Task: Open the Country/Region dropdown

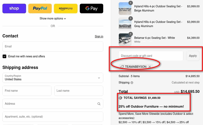Action: coord(53,78)
